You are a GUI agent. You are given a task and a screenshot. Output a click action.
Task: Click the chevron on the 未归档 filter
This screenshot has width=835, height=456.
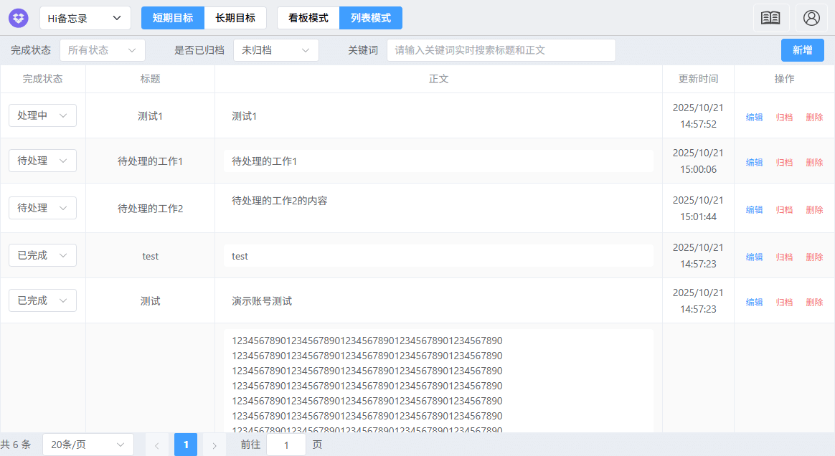tap(306, 50)
